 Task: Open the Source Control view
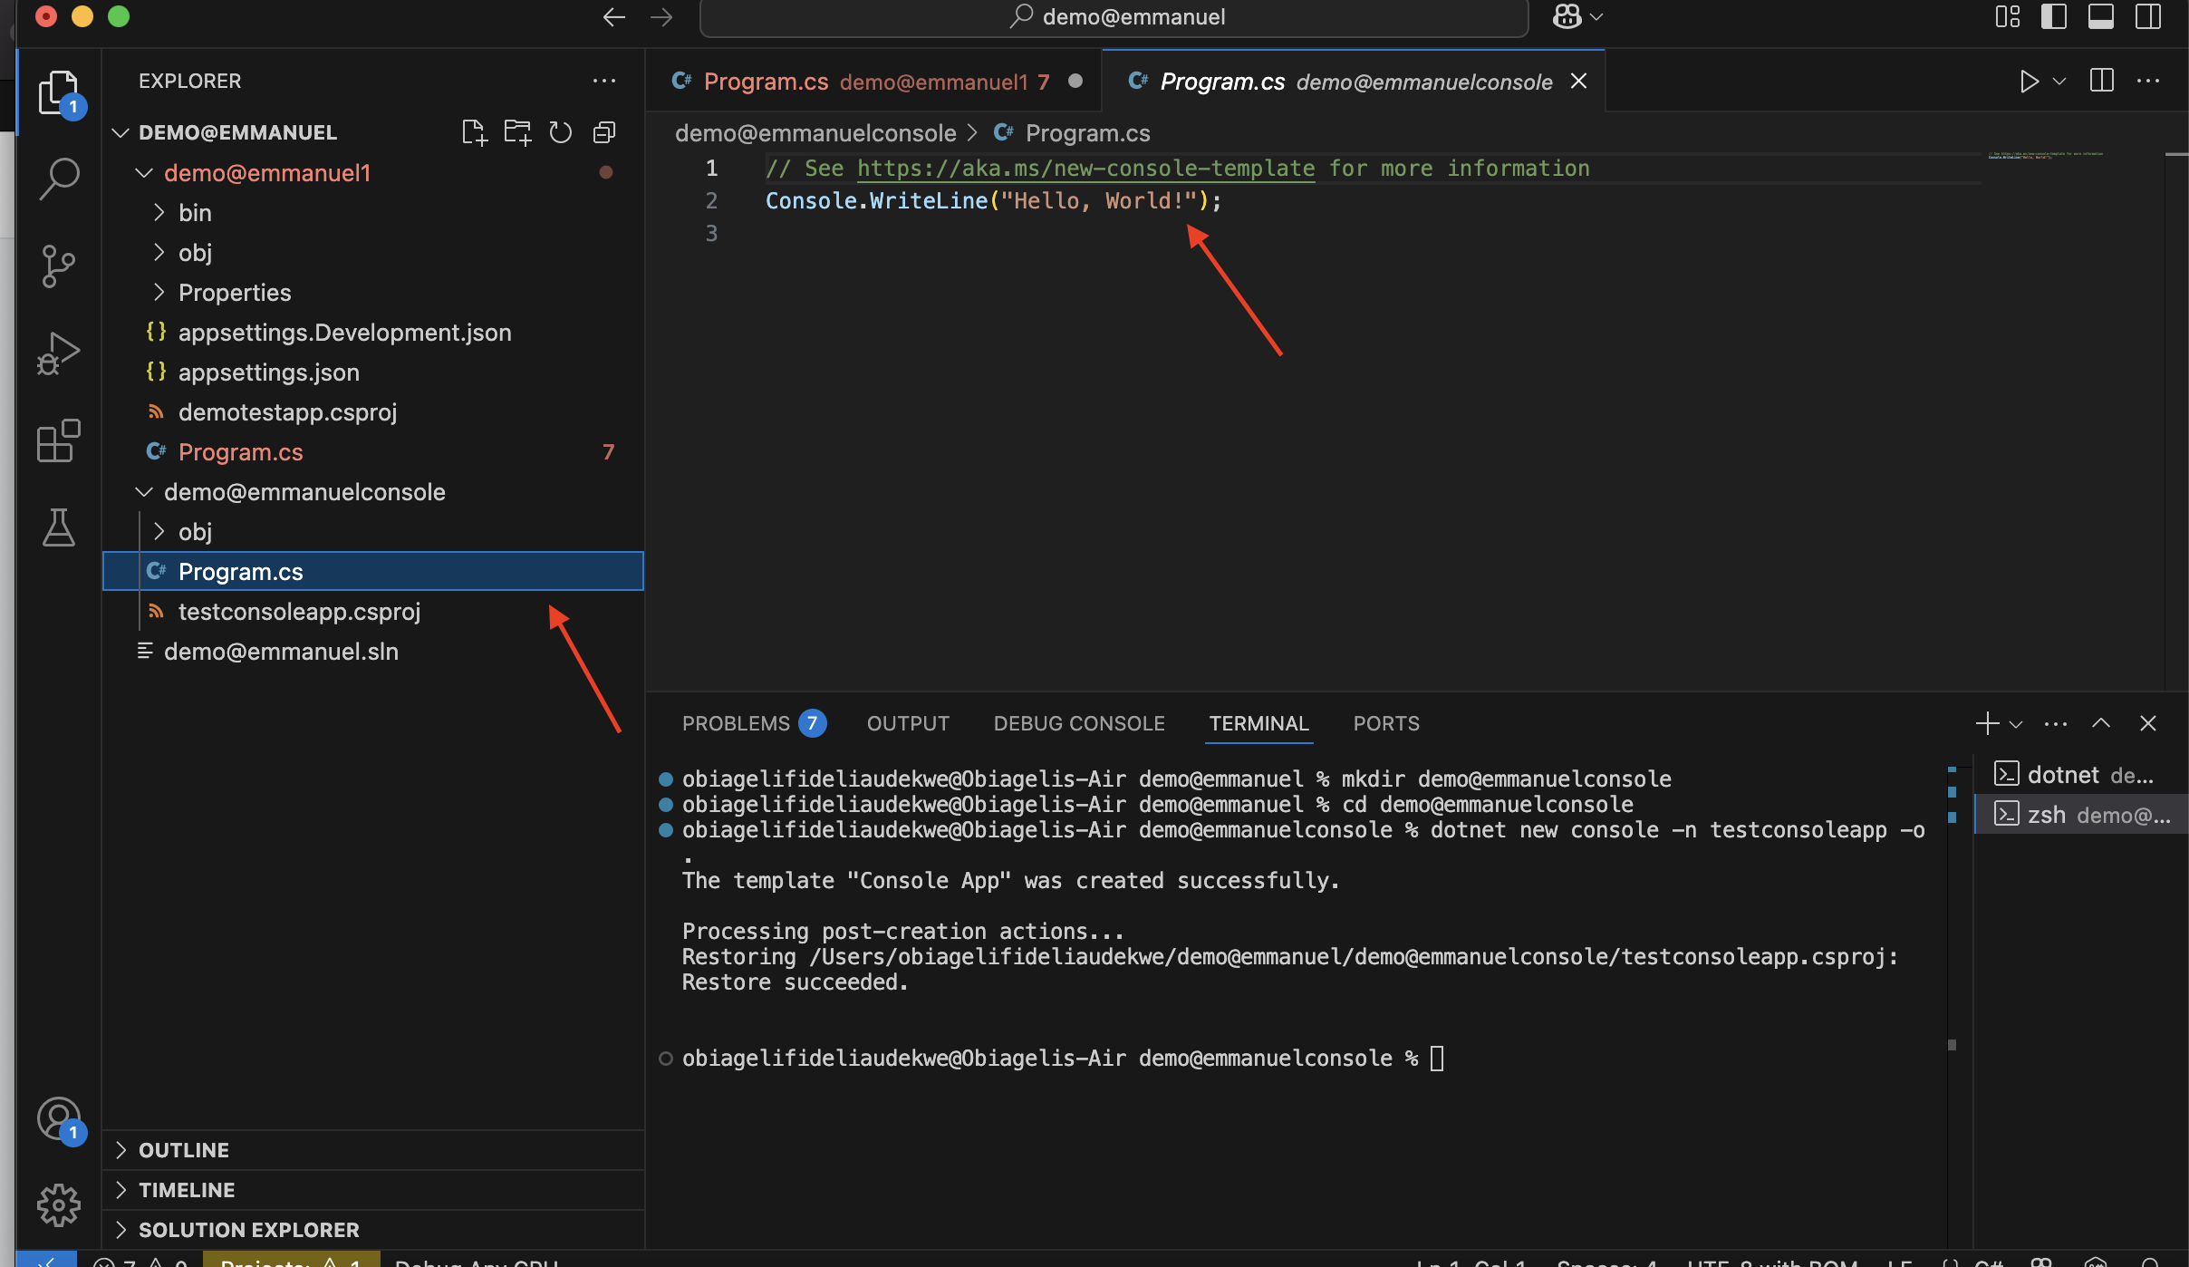click(59, 266)
